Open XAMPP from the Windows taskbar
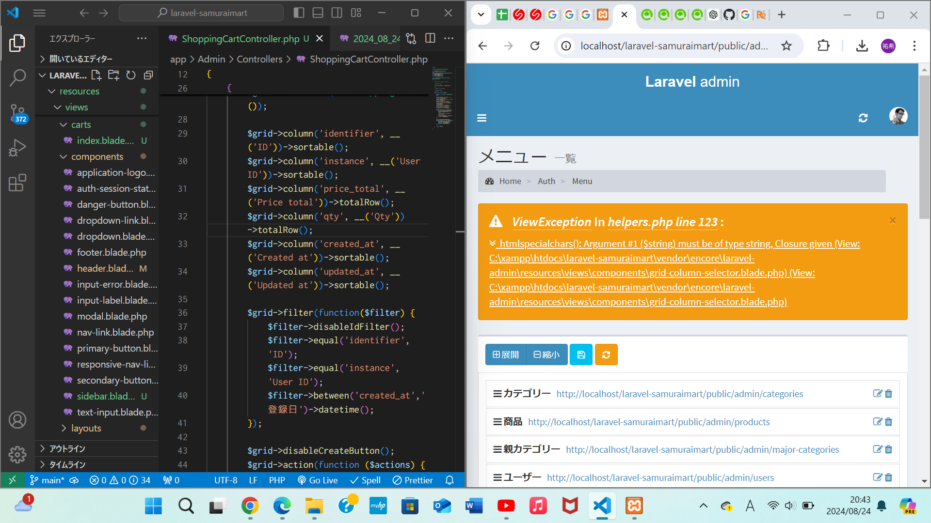 (634, 506)
